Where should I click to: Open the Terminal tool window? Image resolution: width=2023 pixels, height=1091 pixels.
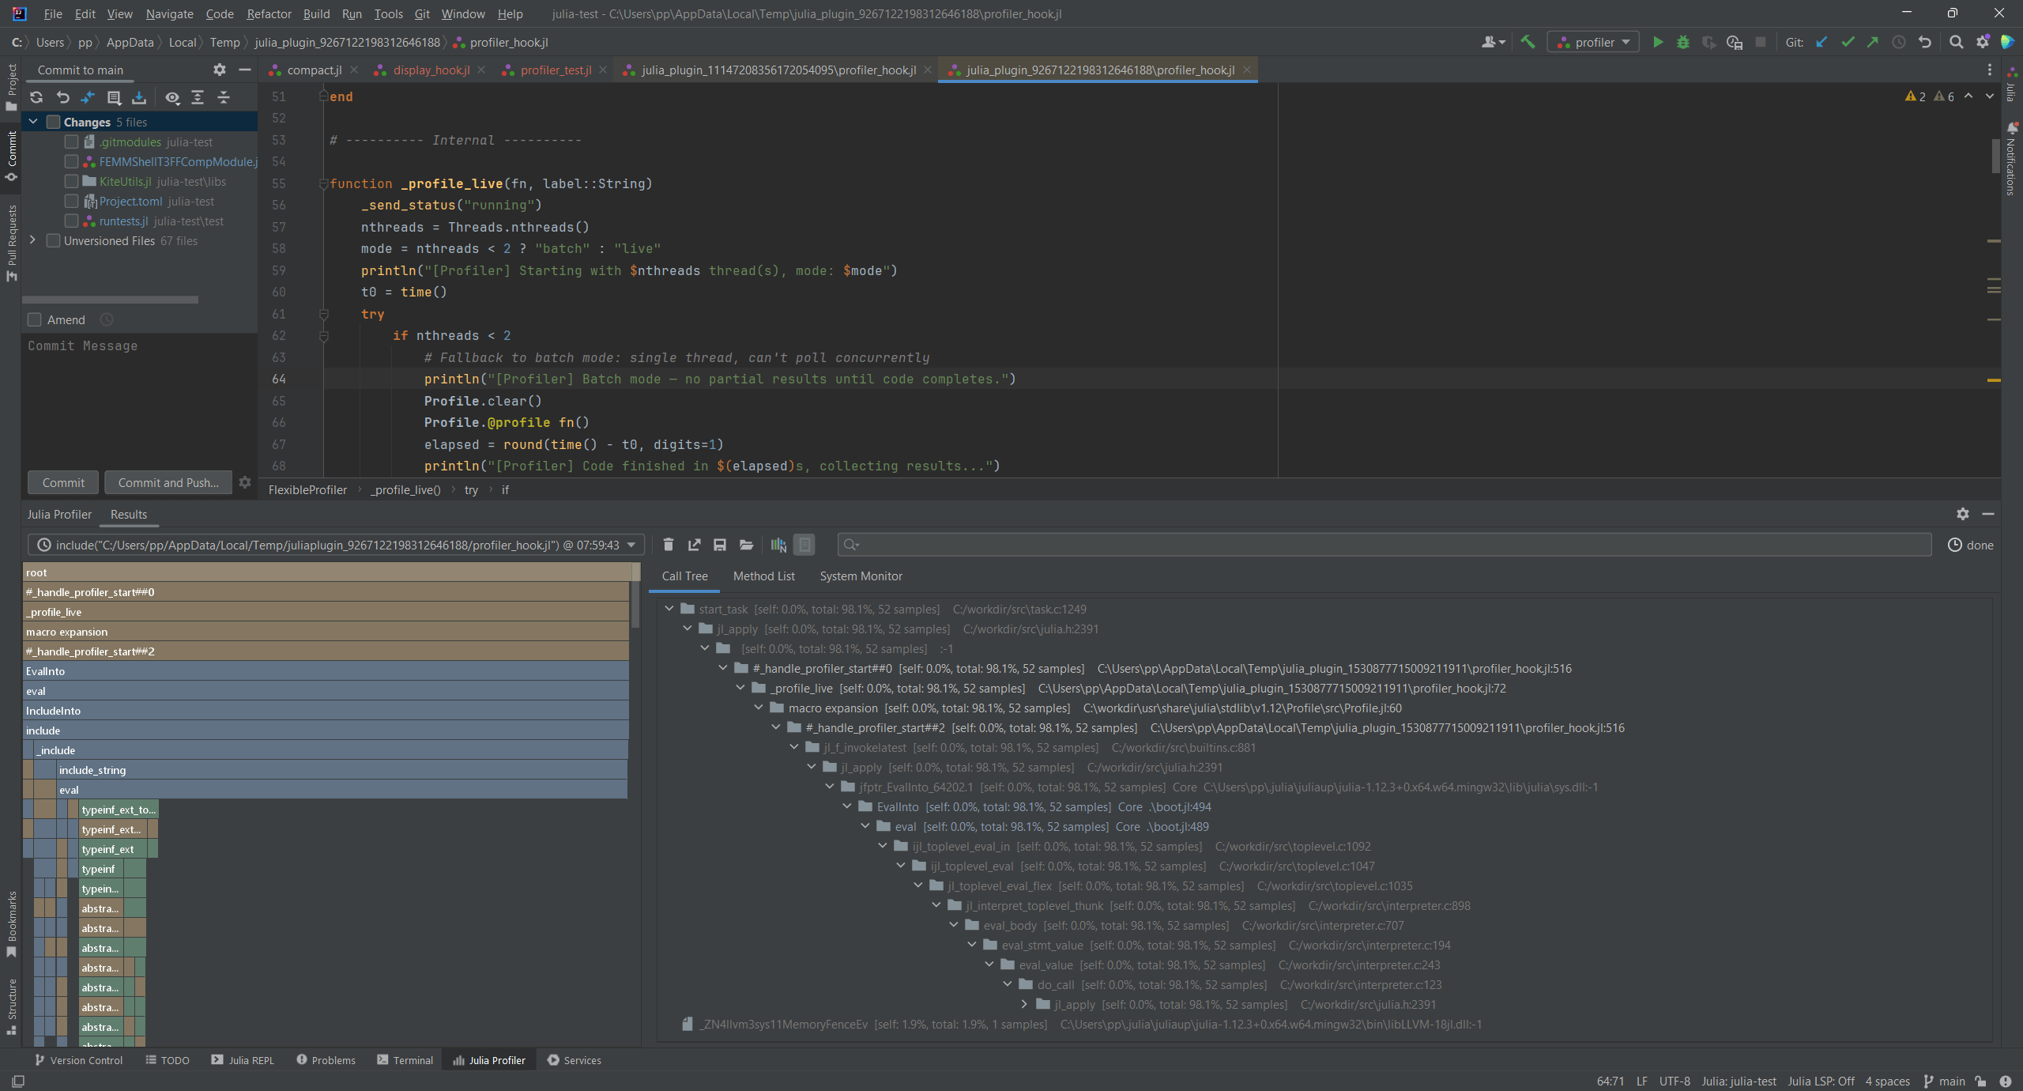point(405,1060)
